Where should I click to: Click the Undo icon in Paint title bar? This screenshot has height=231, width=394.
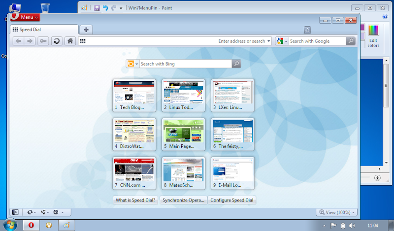tap(105, 8)
